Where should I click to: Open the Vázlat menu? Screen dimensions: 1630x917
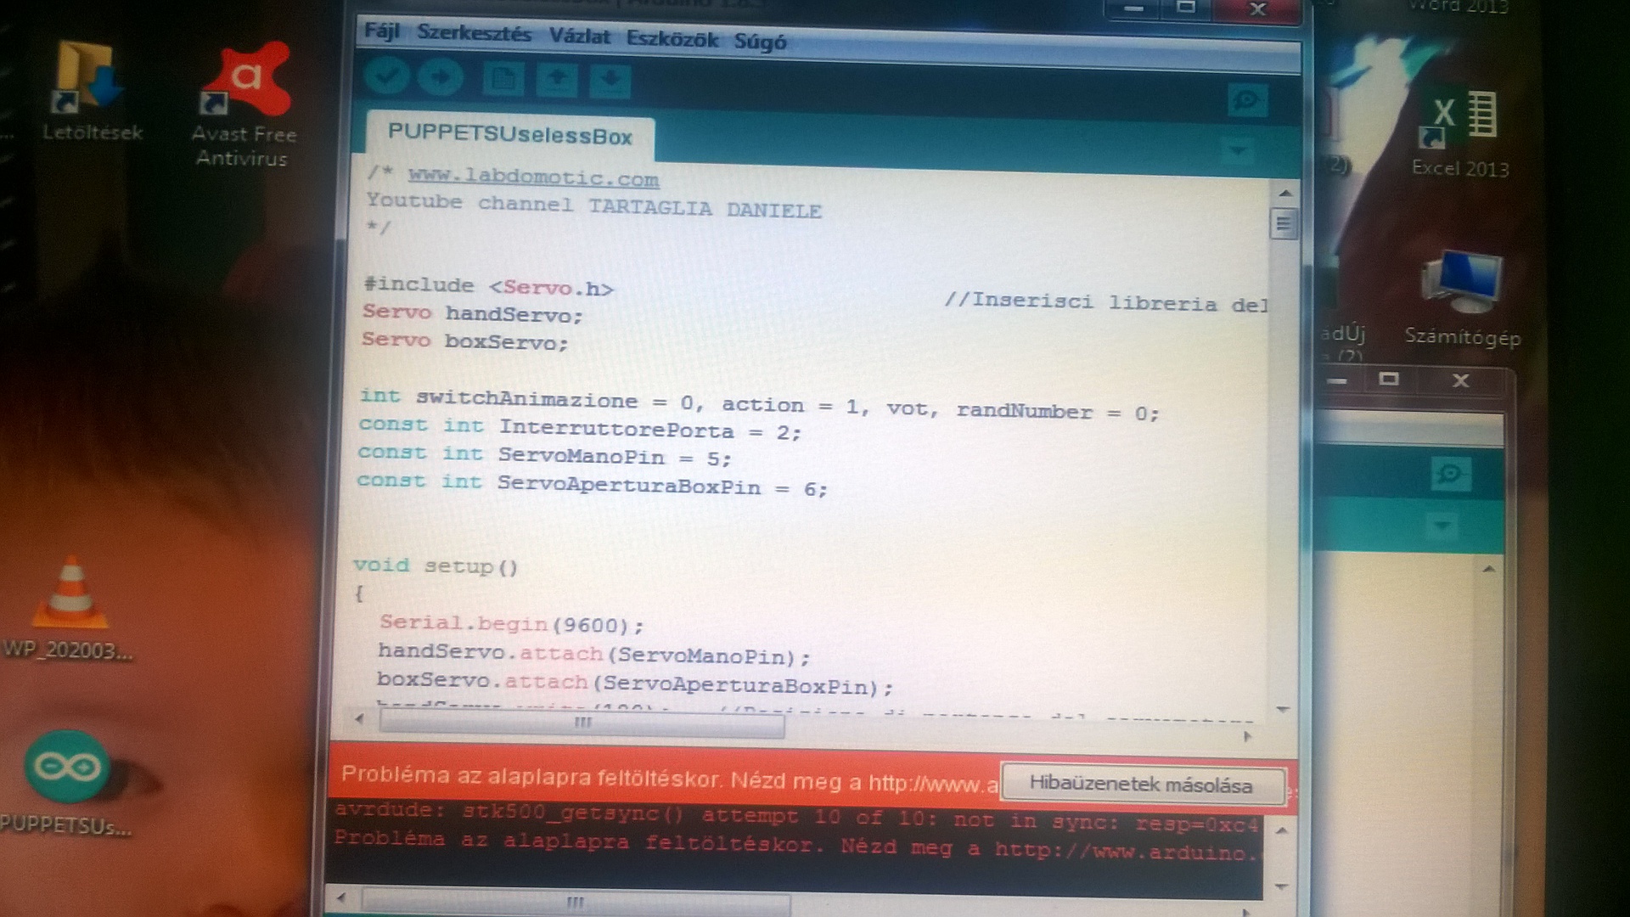[579, 37]
